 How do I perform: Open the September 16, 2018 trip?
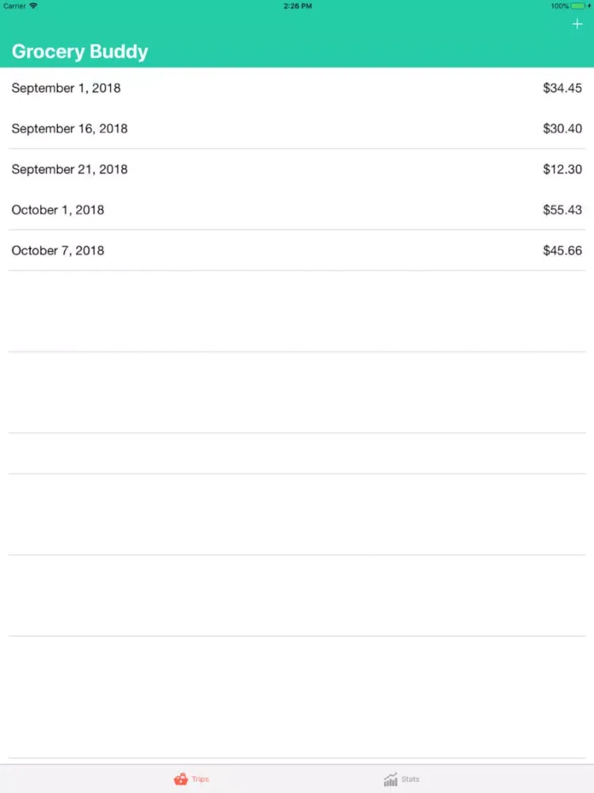tap(297, 128)
